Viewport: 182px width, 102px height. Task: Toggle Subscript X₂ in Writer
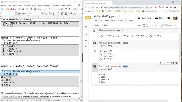[75, 14]
